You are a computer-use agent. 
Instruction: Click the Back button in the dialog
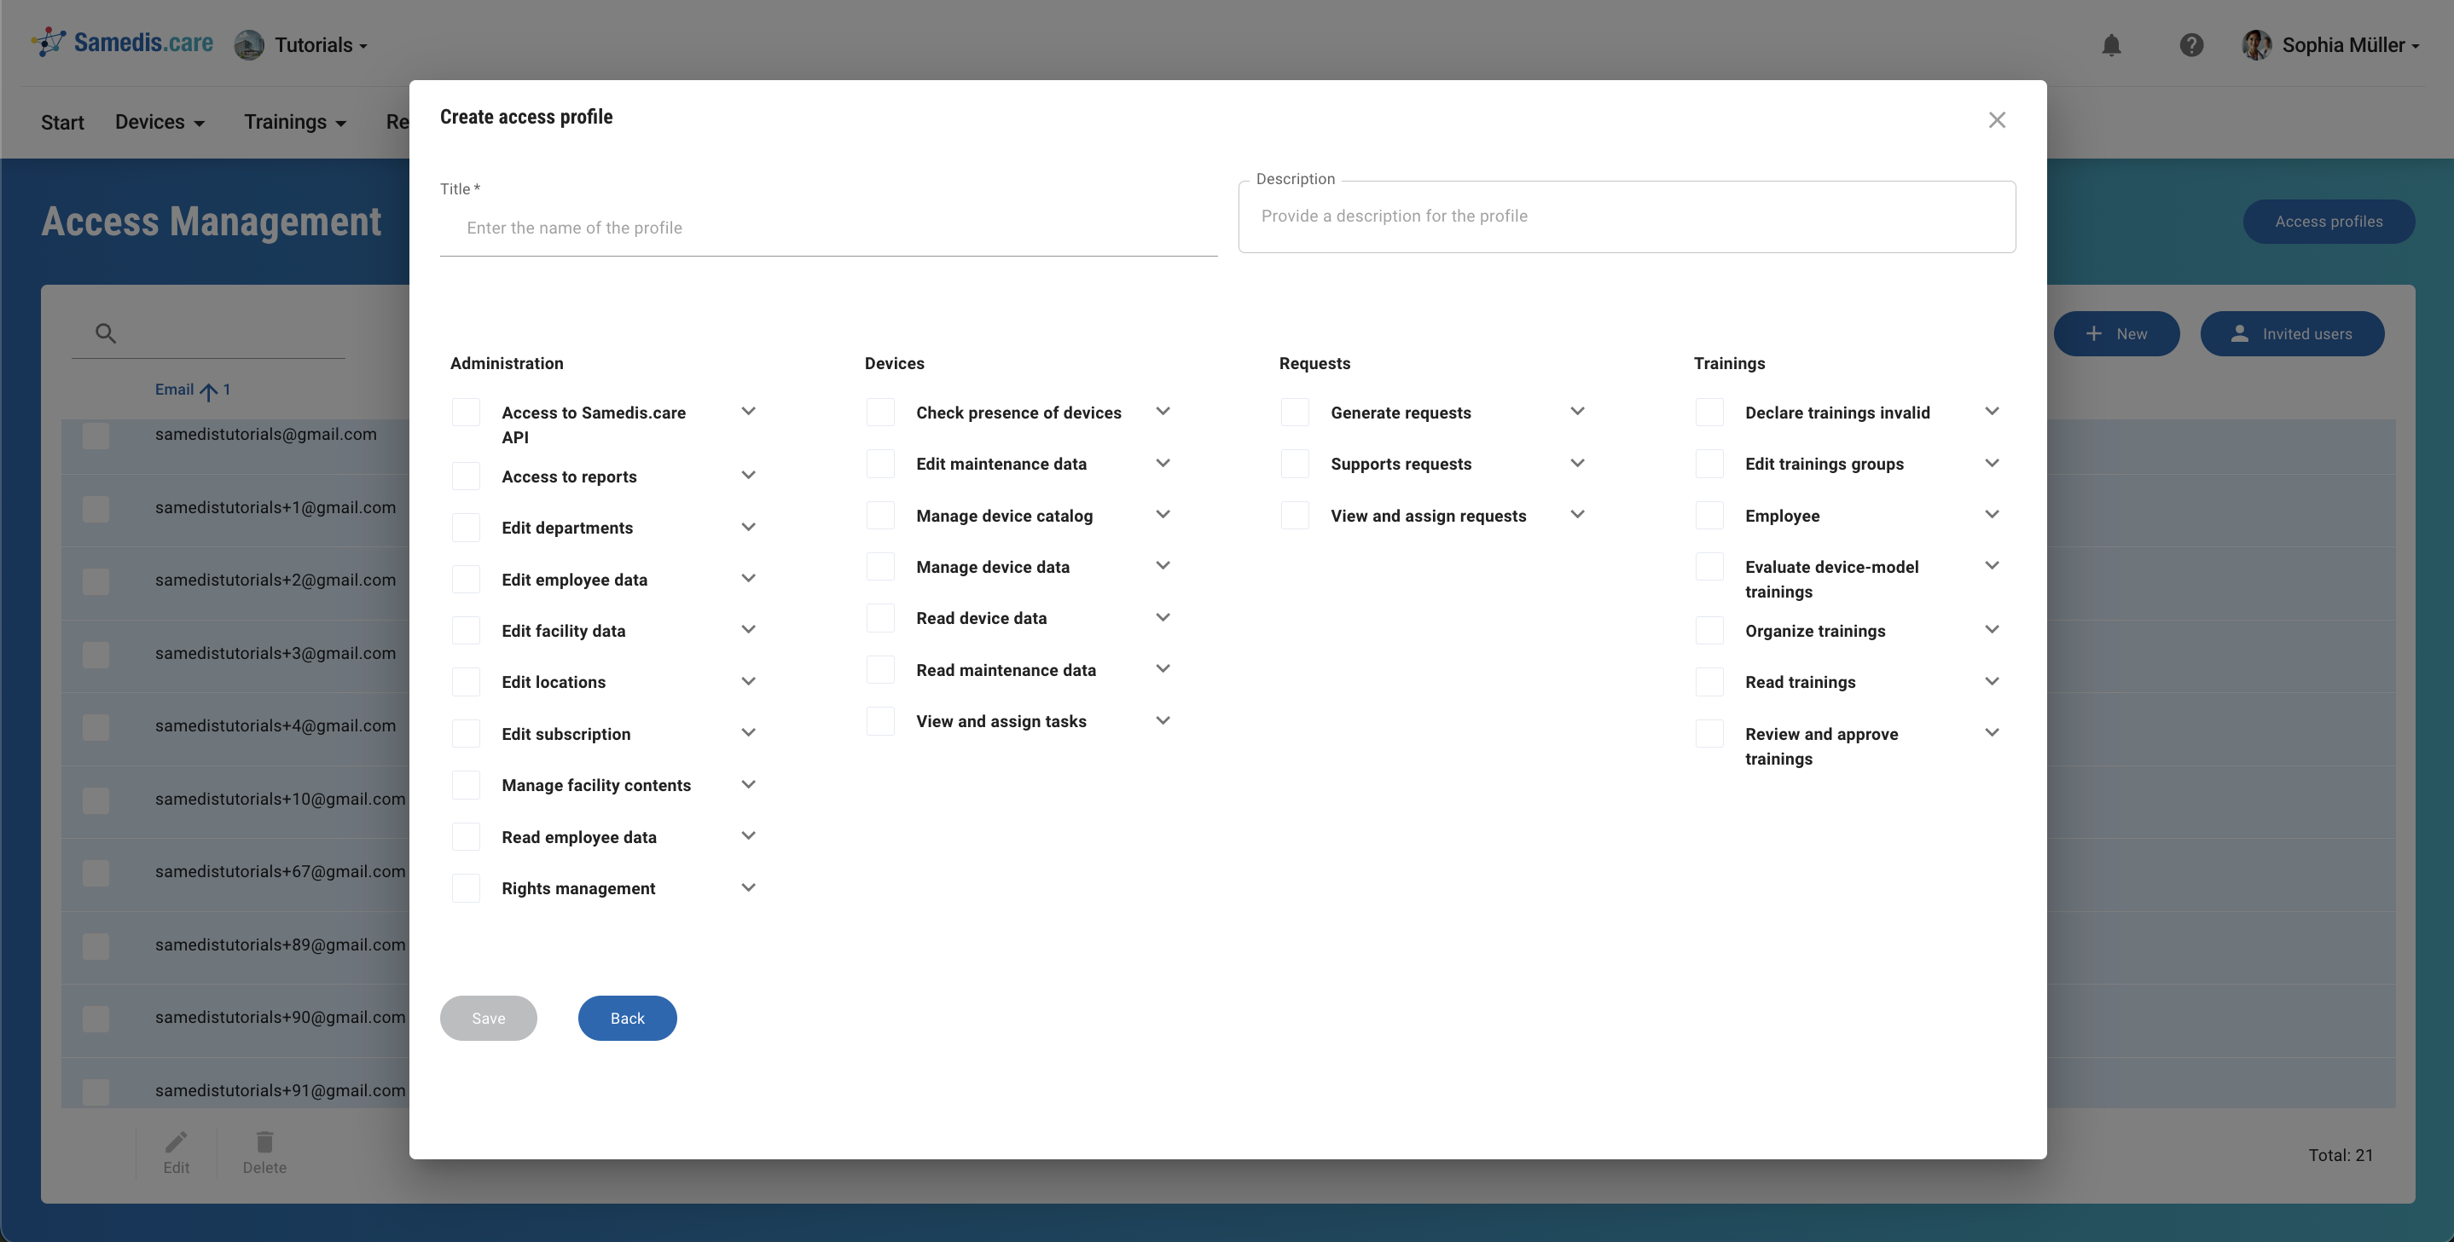pos(627,1018)
